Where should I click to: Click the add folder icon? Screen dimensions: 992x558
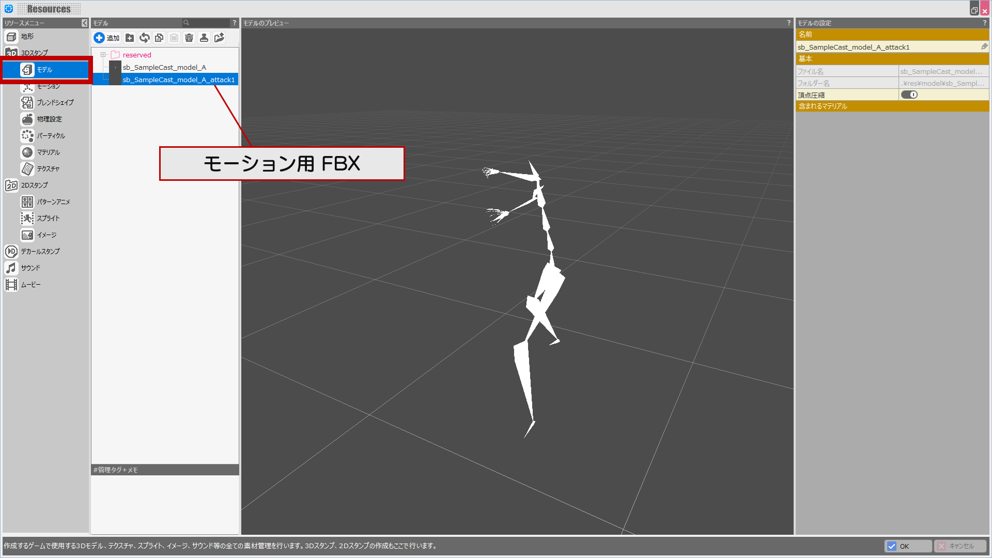point(130,38)
